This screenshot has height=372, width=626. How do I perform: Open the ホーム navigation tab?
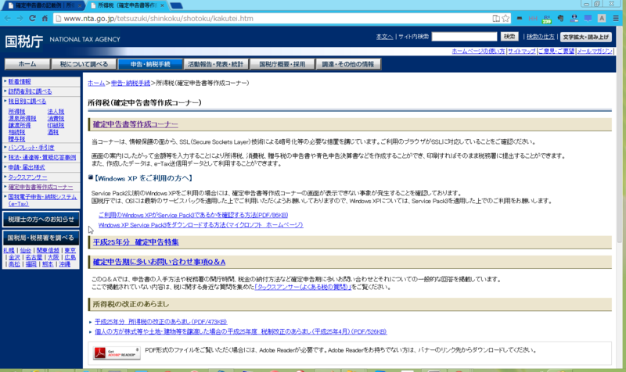click(27, 64)
